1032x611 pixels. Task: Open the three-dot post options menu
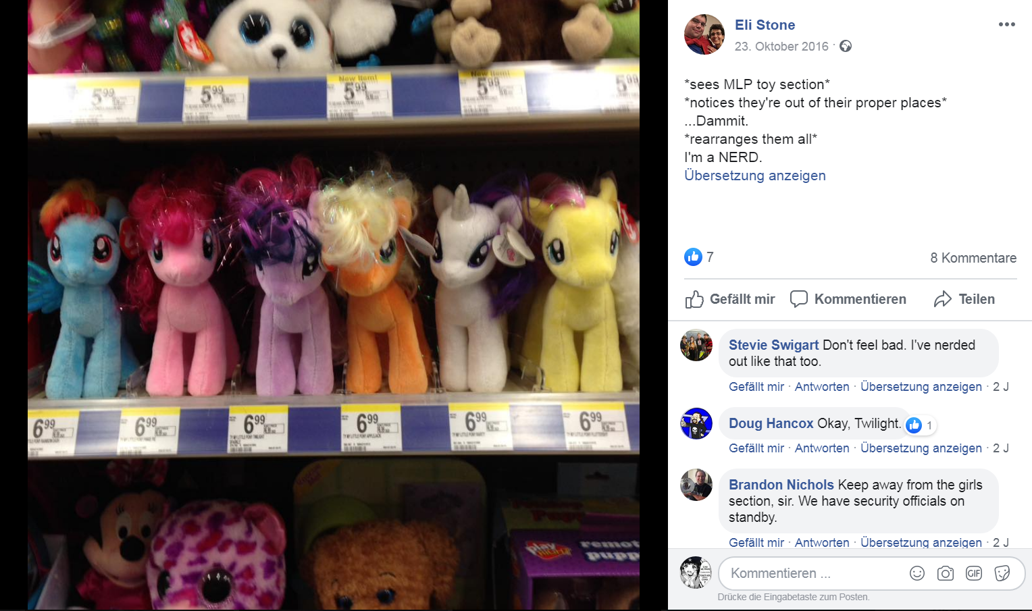click(x=1006, y=24)
